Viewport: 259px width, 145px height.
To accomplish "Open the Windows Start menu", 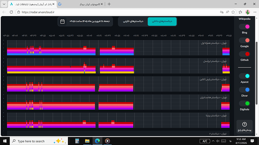I will point(5,141).
